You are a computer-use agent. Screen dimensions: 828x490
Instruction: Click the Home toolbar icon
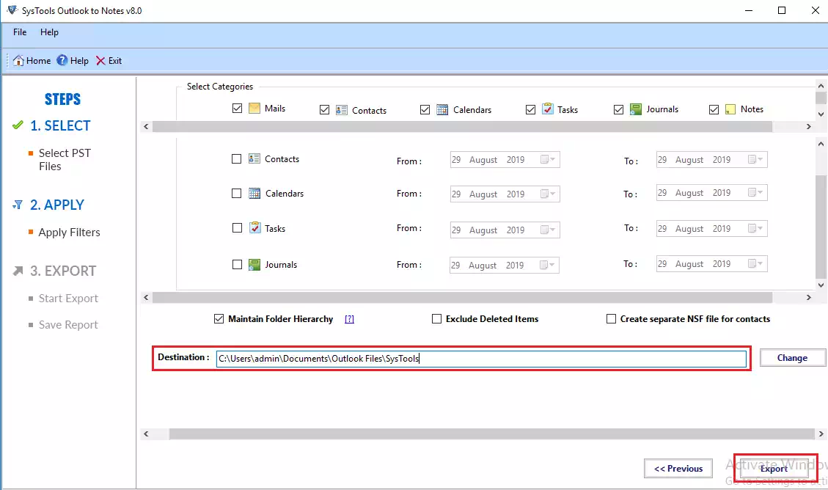pos(18,60)
